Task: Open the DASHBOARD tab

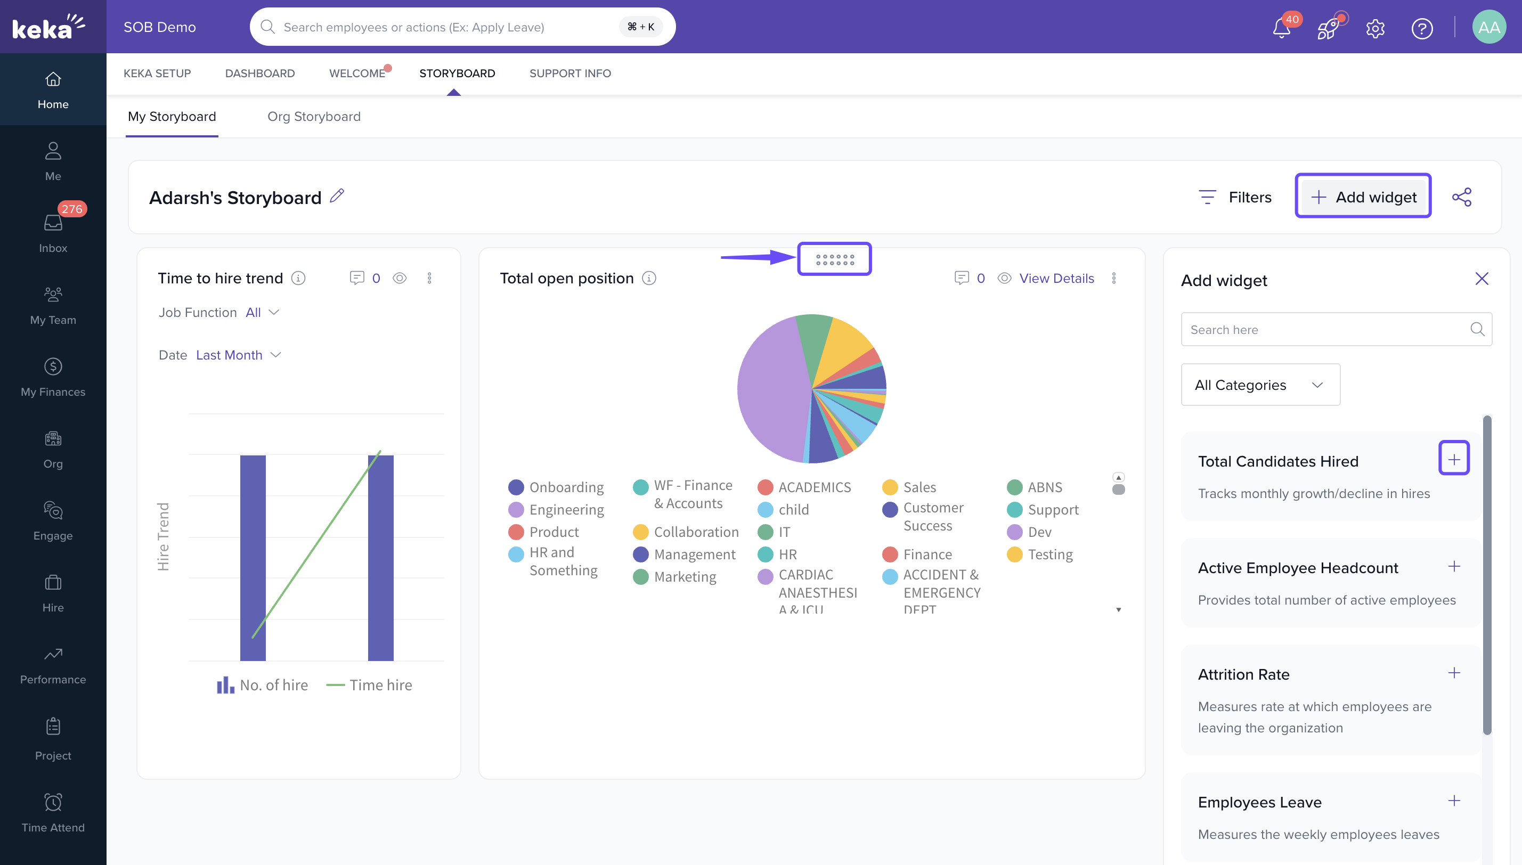Action: pyautogui.click(x=259, y=73)
